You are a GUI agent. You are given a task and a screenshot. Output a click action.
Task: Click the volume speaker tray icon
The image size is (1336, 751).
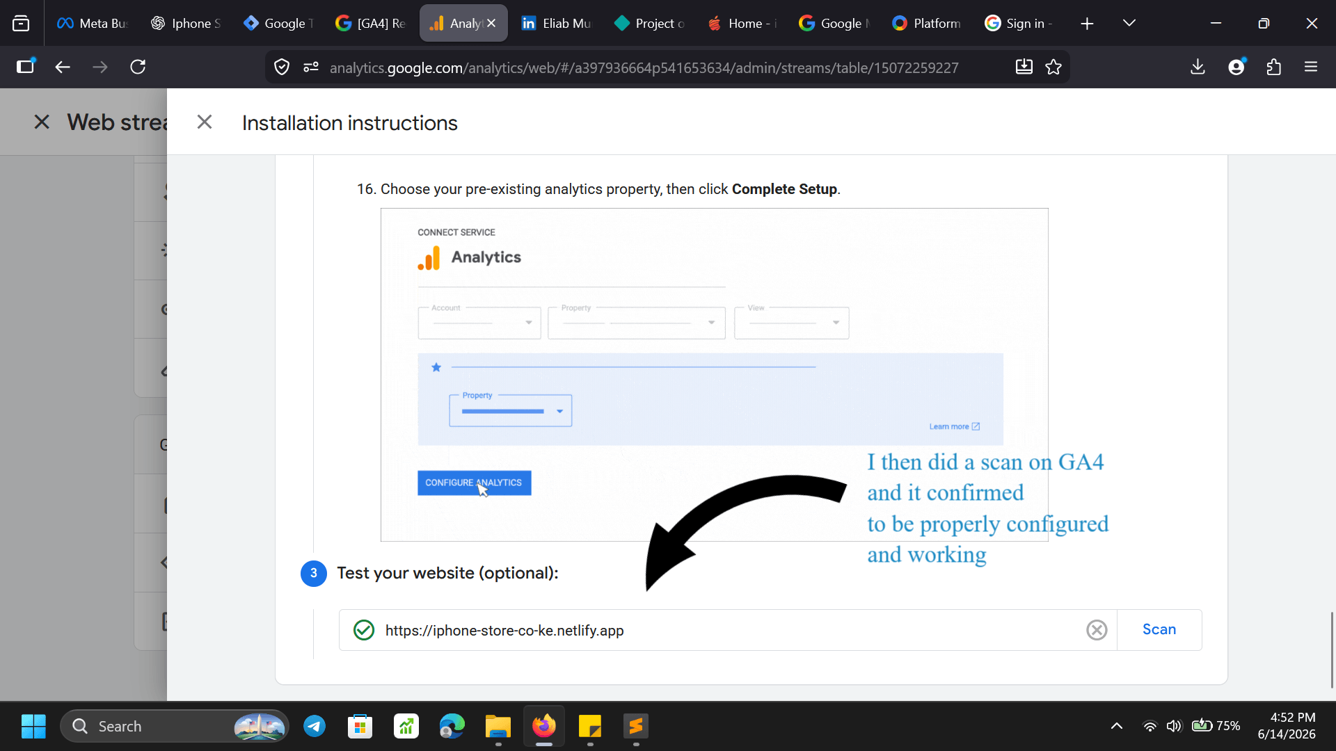tap(1175, 727)
